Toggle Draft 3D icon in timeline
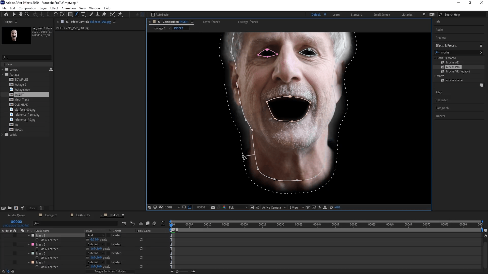This screenshot has height=274, width=488. click(132, 223)
